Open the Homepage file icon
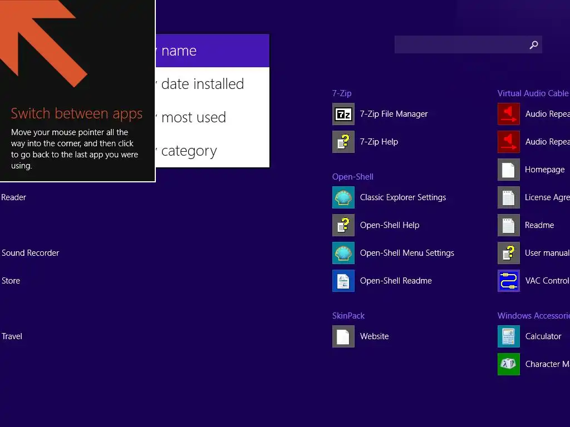The height and width of the screenshot is (427, 570). (x=509, y=170)
